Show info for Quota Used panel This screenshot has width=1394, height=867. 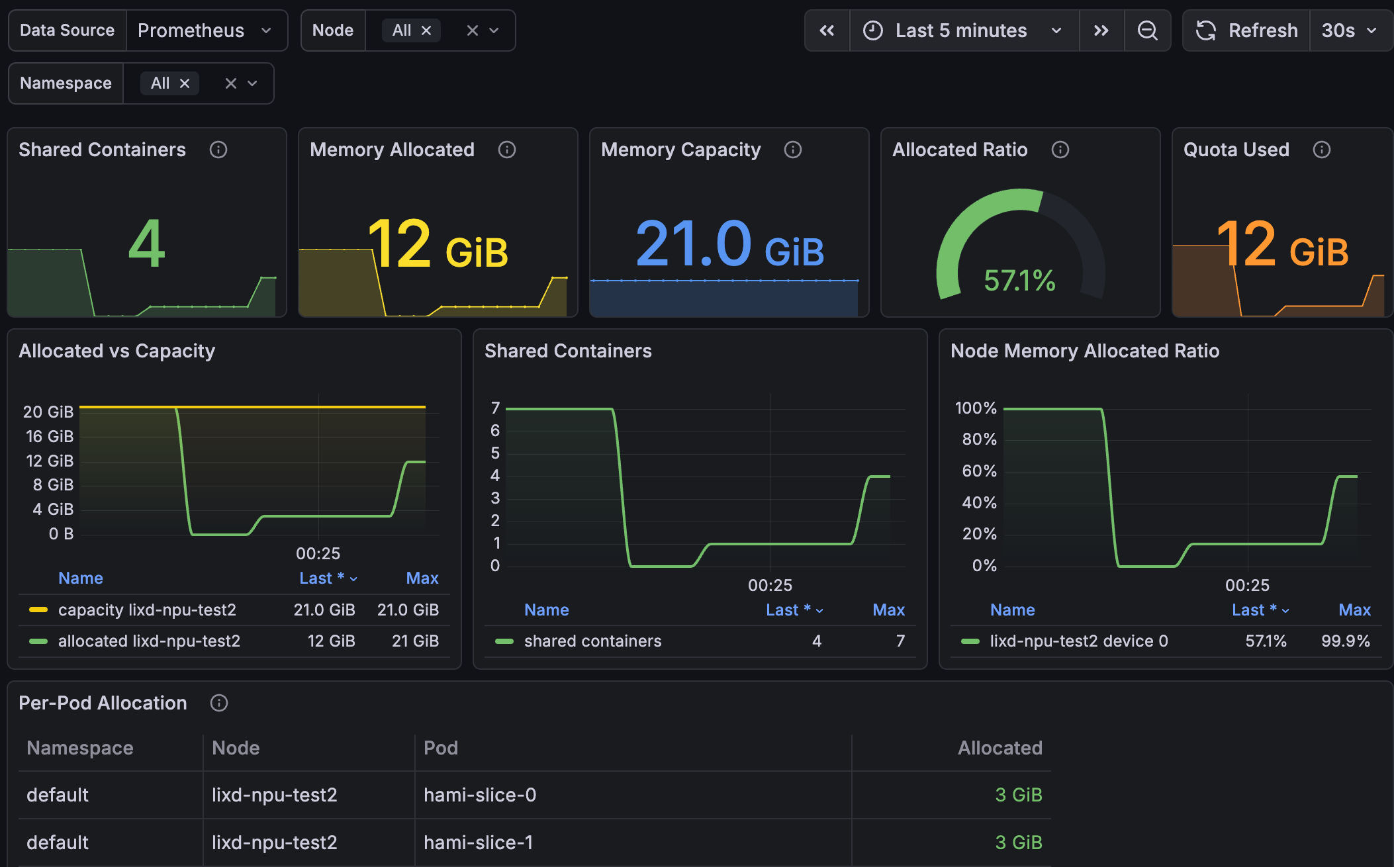[x=1322, y=150]
